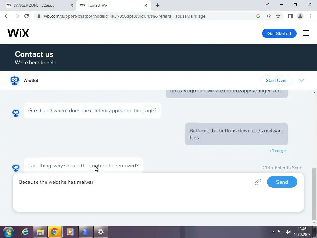Open Google icon in the address bar

click(x=258, y=16)
